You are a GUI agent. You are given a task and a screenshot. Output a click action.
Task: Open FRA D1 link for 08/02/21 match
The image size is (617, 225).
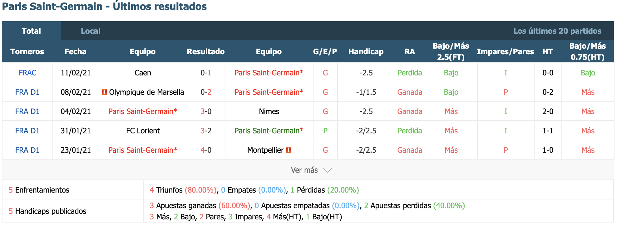pyautogui.click(x=27, y=92)
